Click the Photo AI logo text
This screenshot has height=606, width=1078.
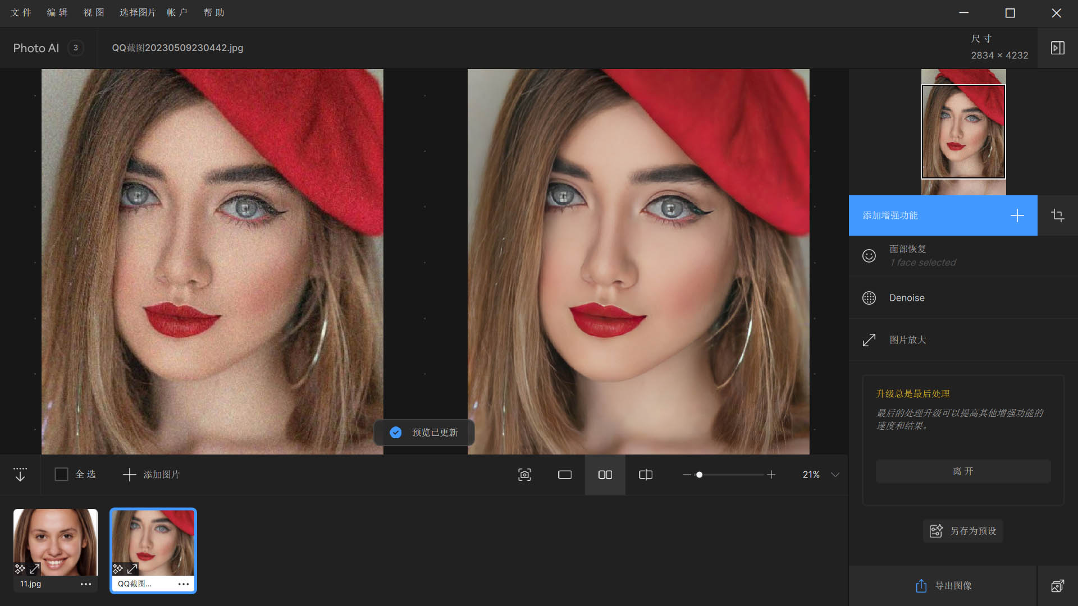[36, 48]
